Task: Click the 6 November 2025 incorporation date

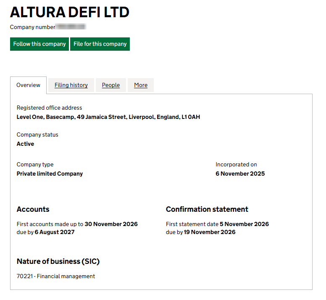Action: pos(240,174)
